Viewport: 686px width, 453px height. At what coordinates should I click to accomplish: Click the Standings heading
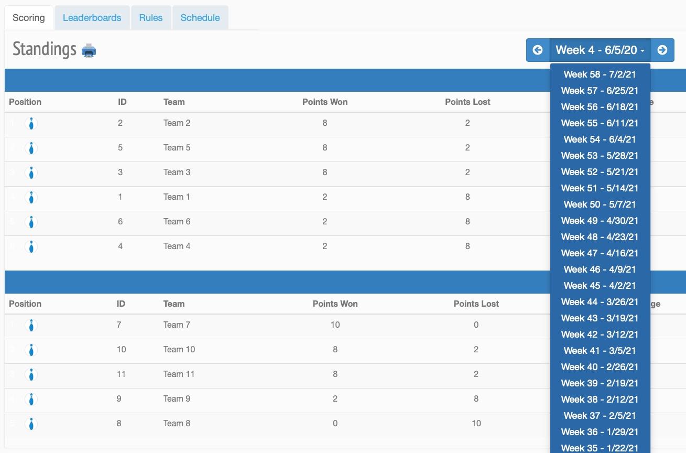tap(45, 49)
